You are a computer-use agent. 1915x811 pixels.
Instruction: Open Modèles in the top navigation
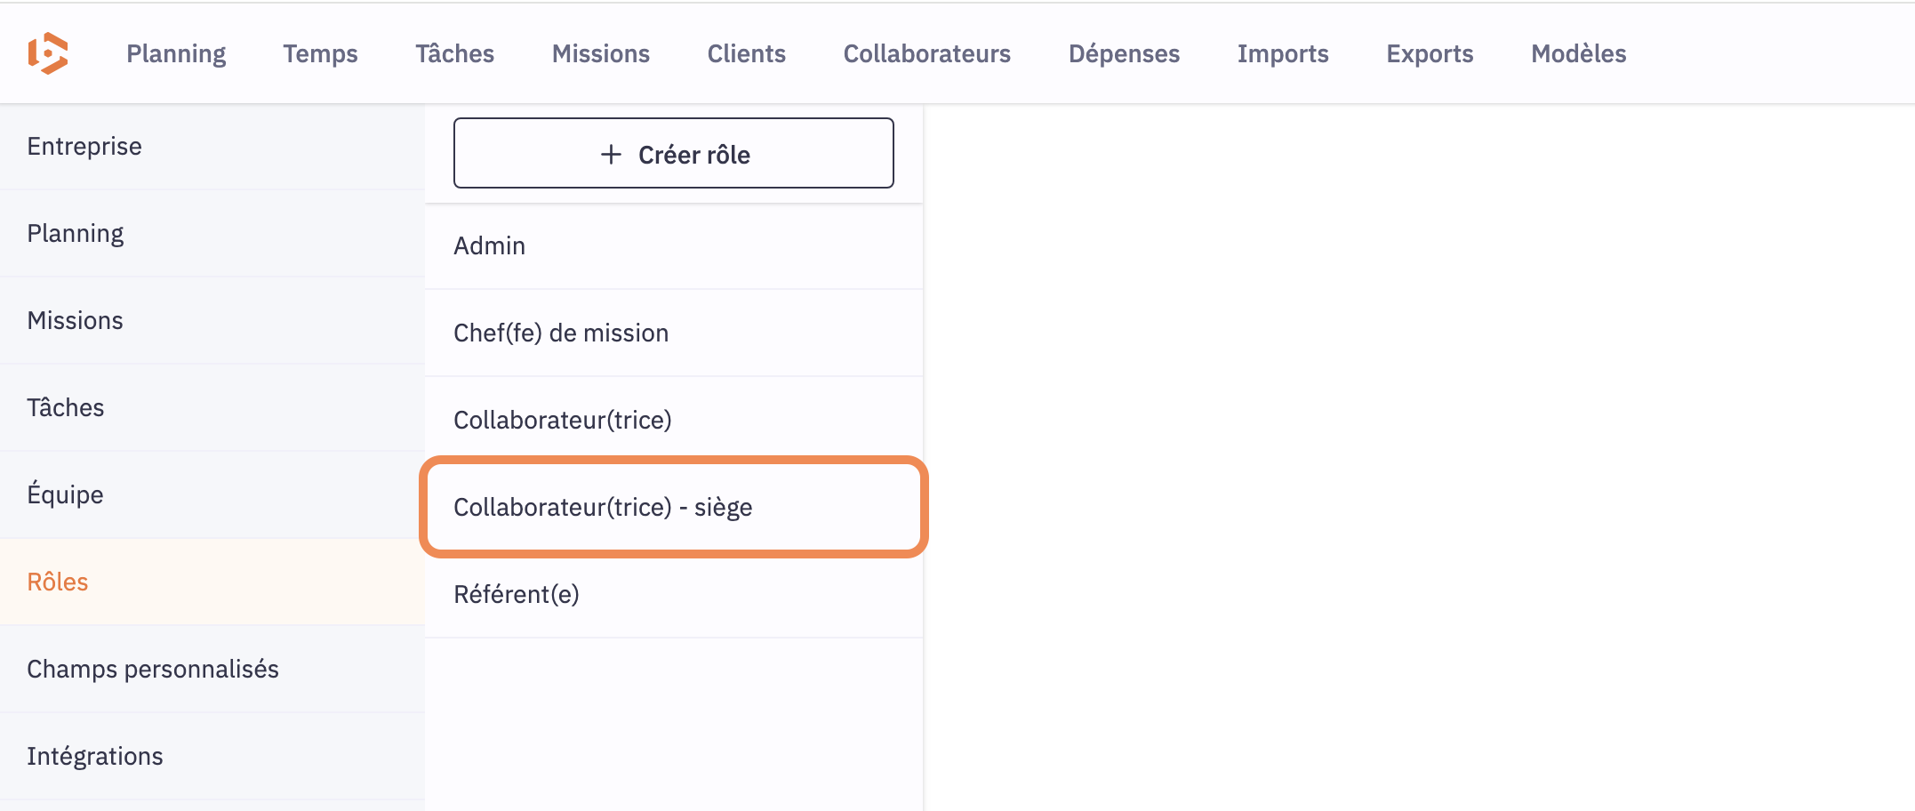pos(1578,53)
